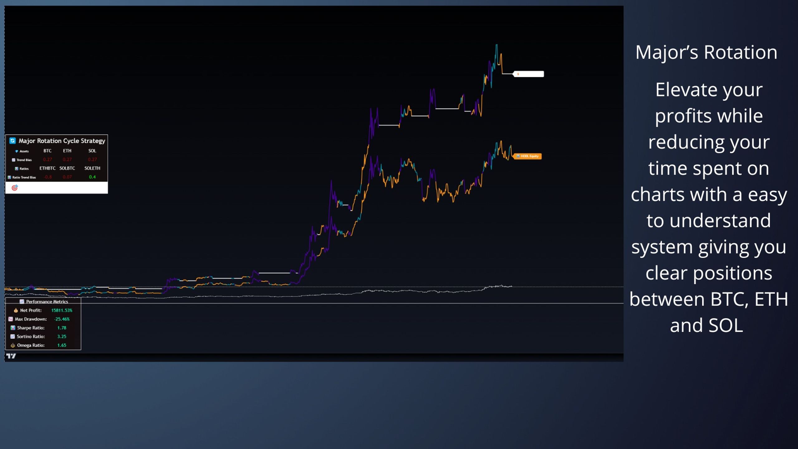Click the blue rotation cycle strategy icon
Screen dimensions: 798x449
coord(12,141)
